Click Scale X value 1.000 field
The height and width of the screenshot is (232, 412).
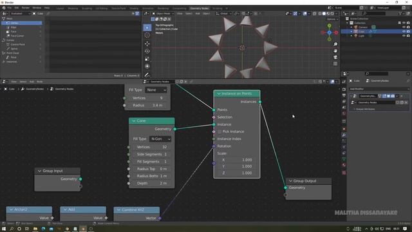pyautogui.click(x=237, y=160)
